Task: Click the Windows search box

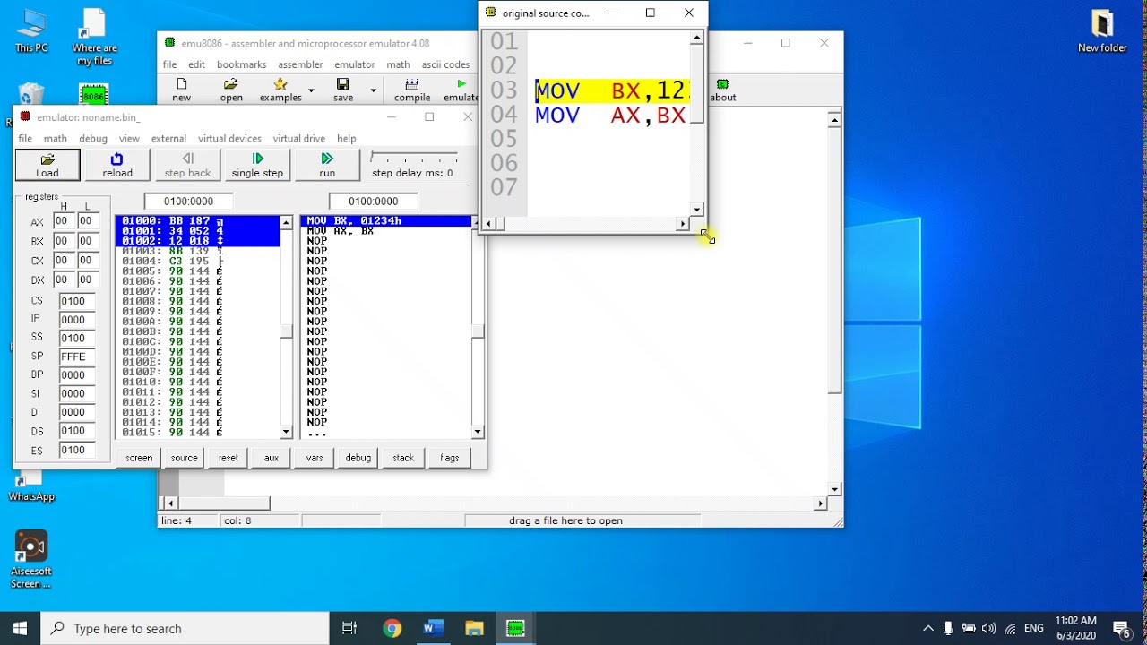Action: point(185,629)
